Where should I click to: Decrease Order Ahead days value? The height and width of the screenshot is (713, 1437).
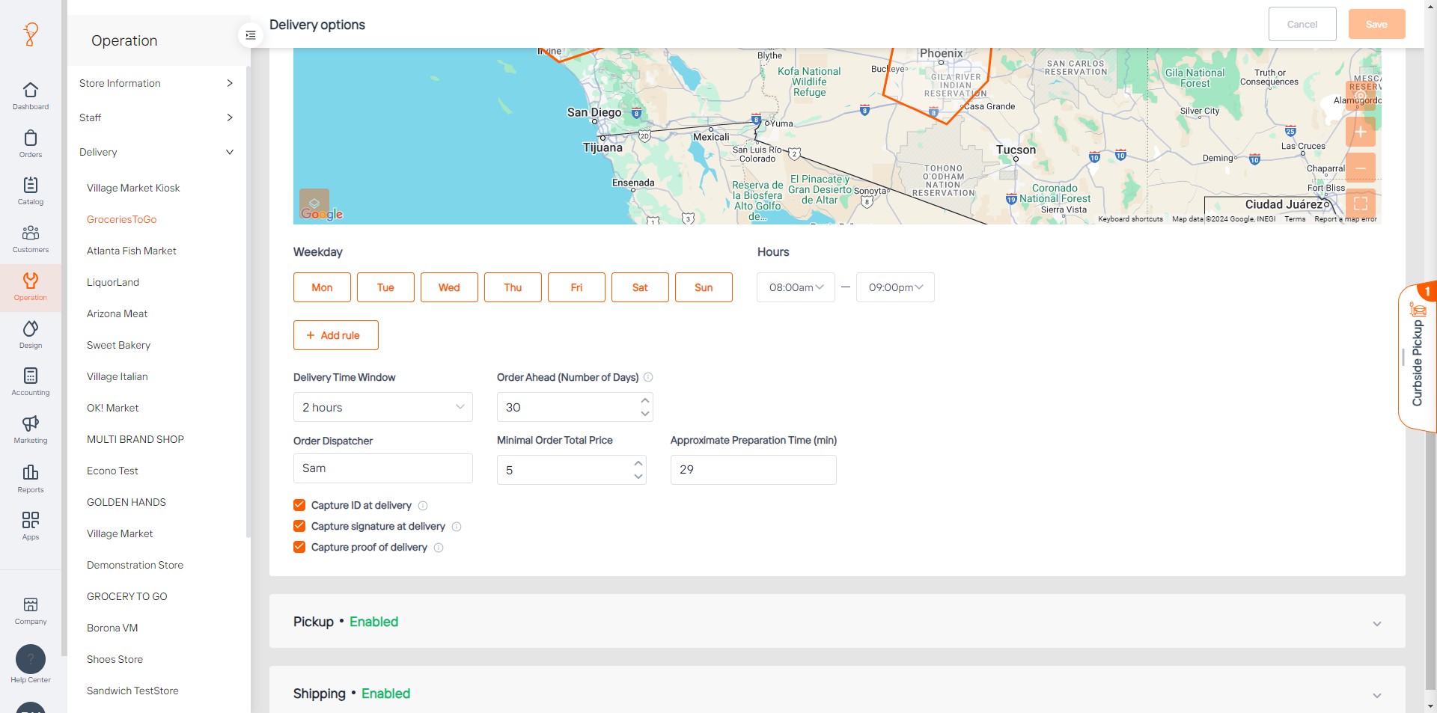(x=644, y=414)
